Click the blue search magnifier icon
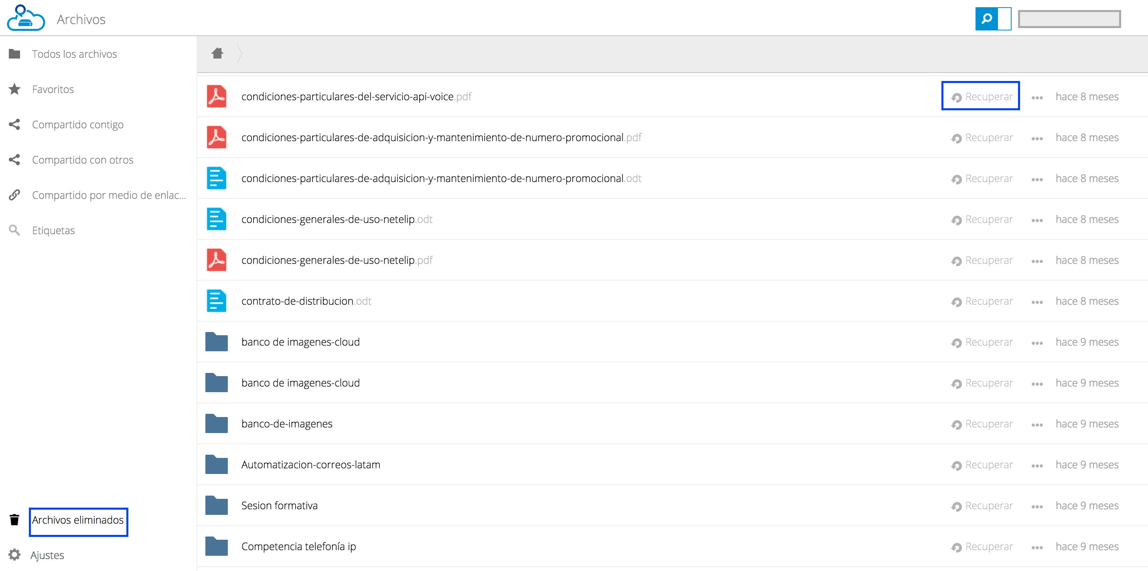 tap(986, 19)
